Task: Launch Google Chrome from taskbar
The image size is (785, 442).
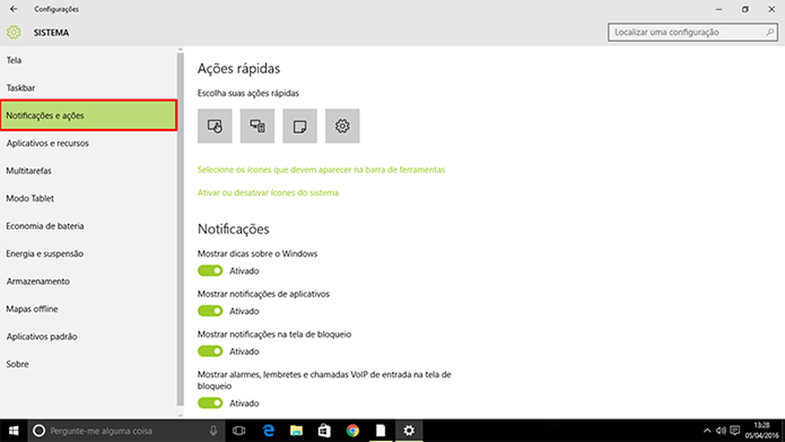Action: tap(353, 431)
